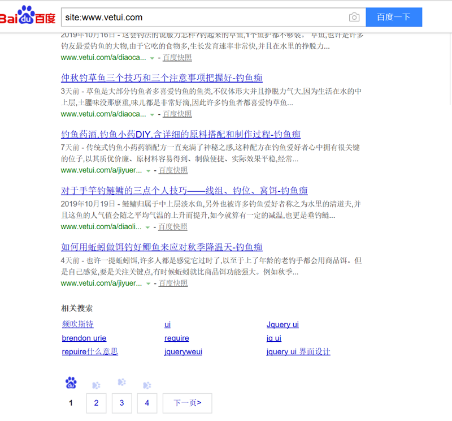Click related search require
The width and height of the screenshot is (452, 421).
tap(177, 338)
